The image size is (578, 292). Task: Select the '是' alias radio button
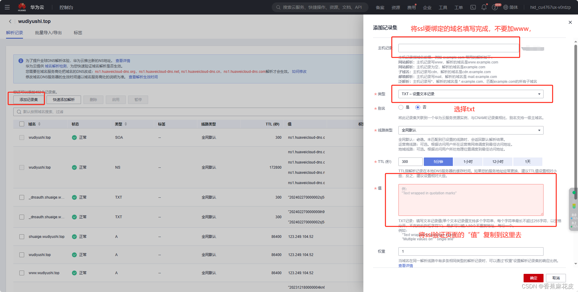401,107
